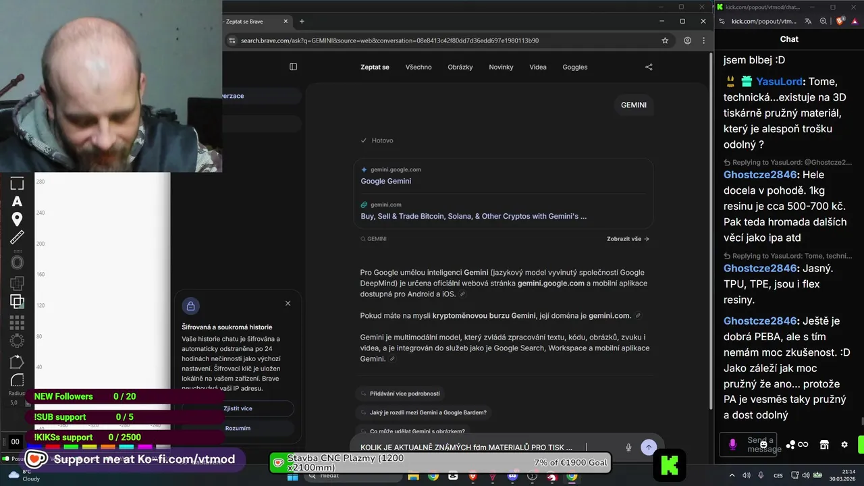Open Brave profile icon in toolbar
Viewport: 864px width, 486px height.
click(x=687, y=40)
